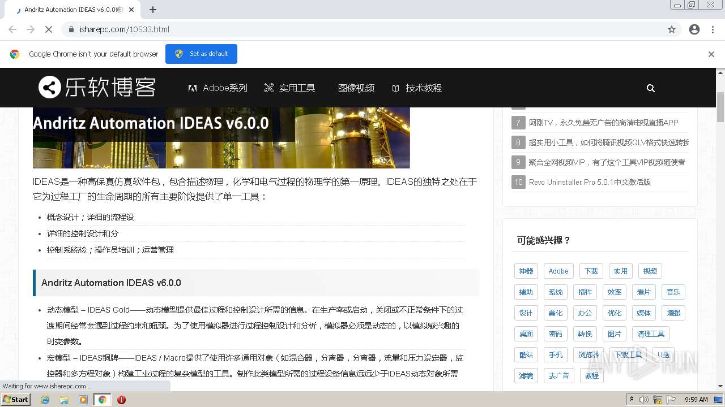
Task: Click the address bar URL field
Action: click(x=362, y=29)
